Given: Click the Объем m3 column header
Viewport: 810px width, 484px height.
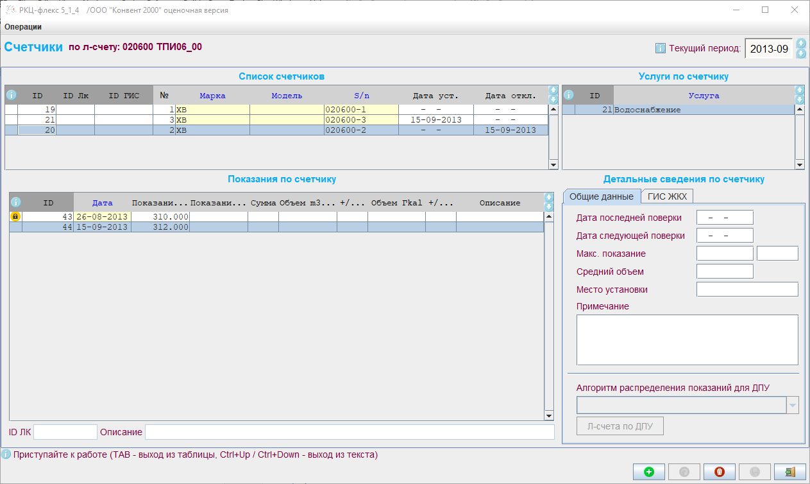Looking at the screenshot, I should (308, 203).
